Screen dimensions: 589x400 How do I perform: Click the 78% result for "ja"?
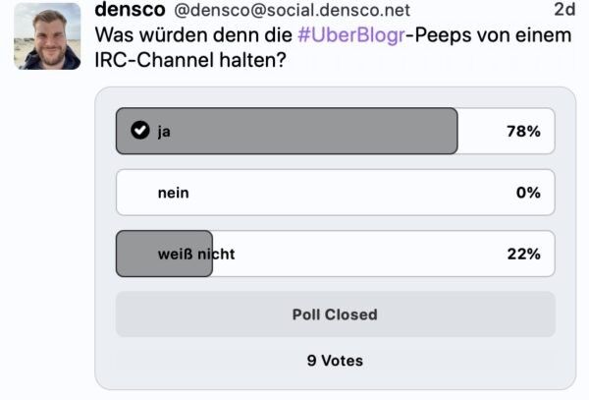click(x=523, y=132)
